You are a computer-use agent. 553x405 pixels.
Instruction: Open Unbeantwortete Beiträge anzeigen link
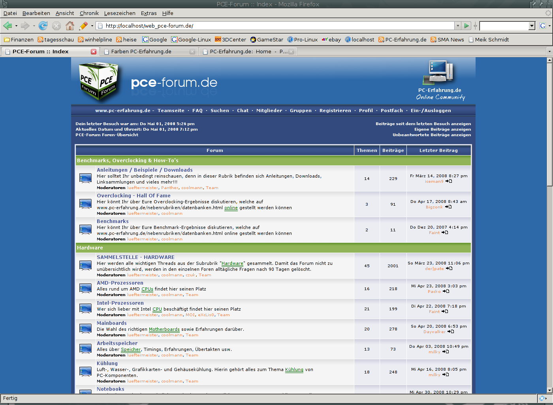(x=432, y=135)
